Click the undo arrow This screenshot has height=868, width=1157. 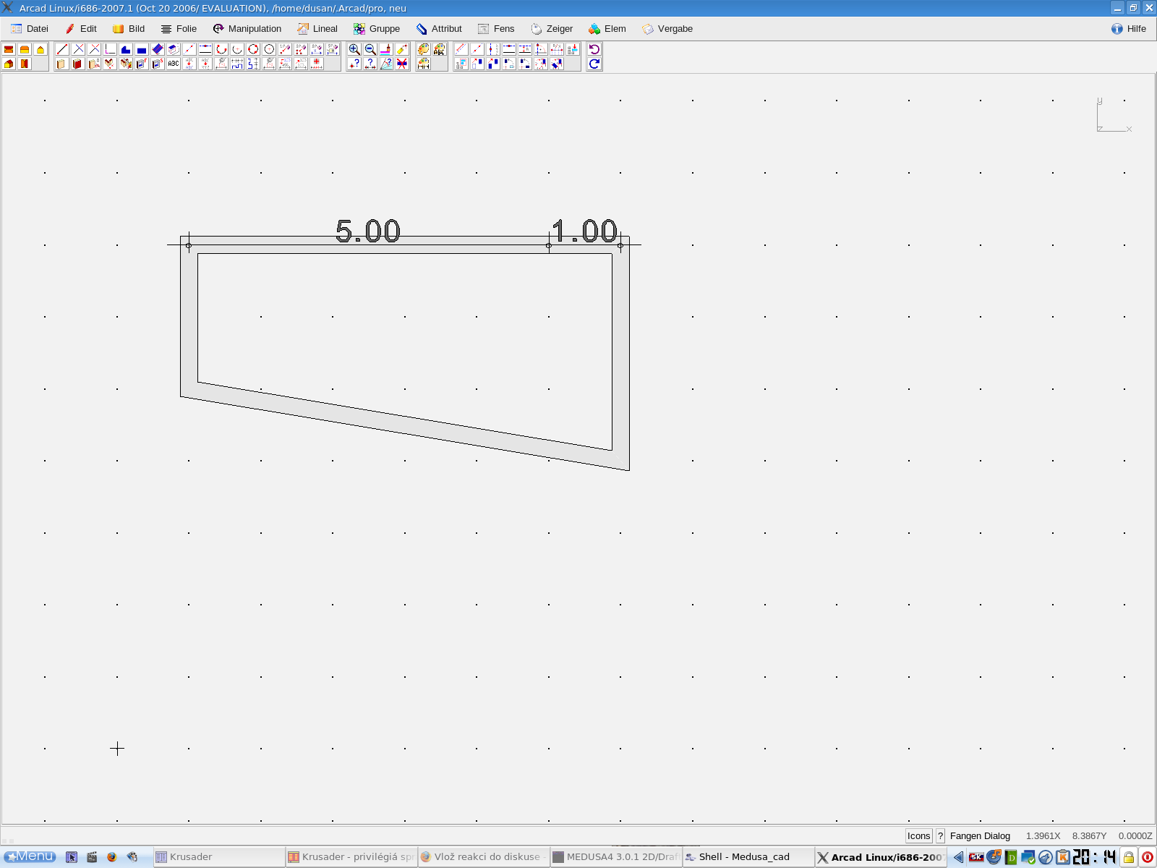(594, 49)
